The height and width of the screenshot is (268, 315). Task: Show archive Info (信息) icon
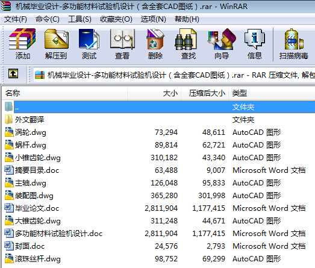255,39
